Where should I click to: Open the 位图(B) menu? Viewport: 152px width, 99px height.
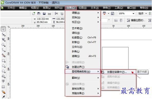click(83, 8)
